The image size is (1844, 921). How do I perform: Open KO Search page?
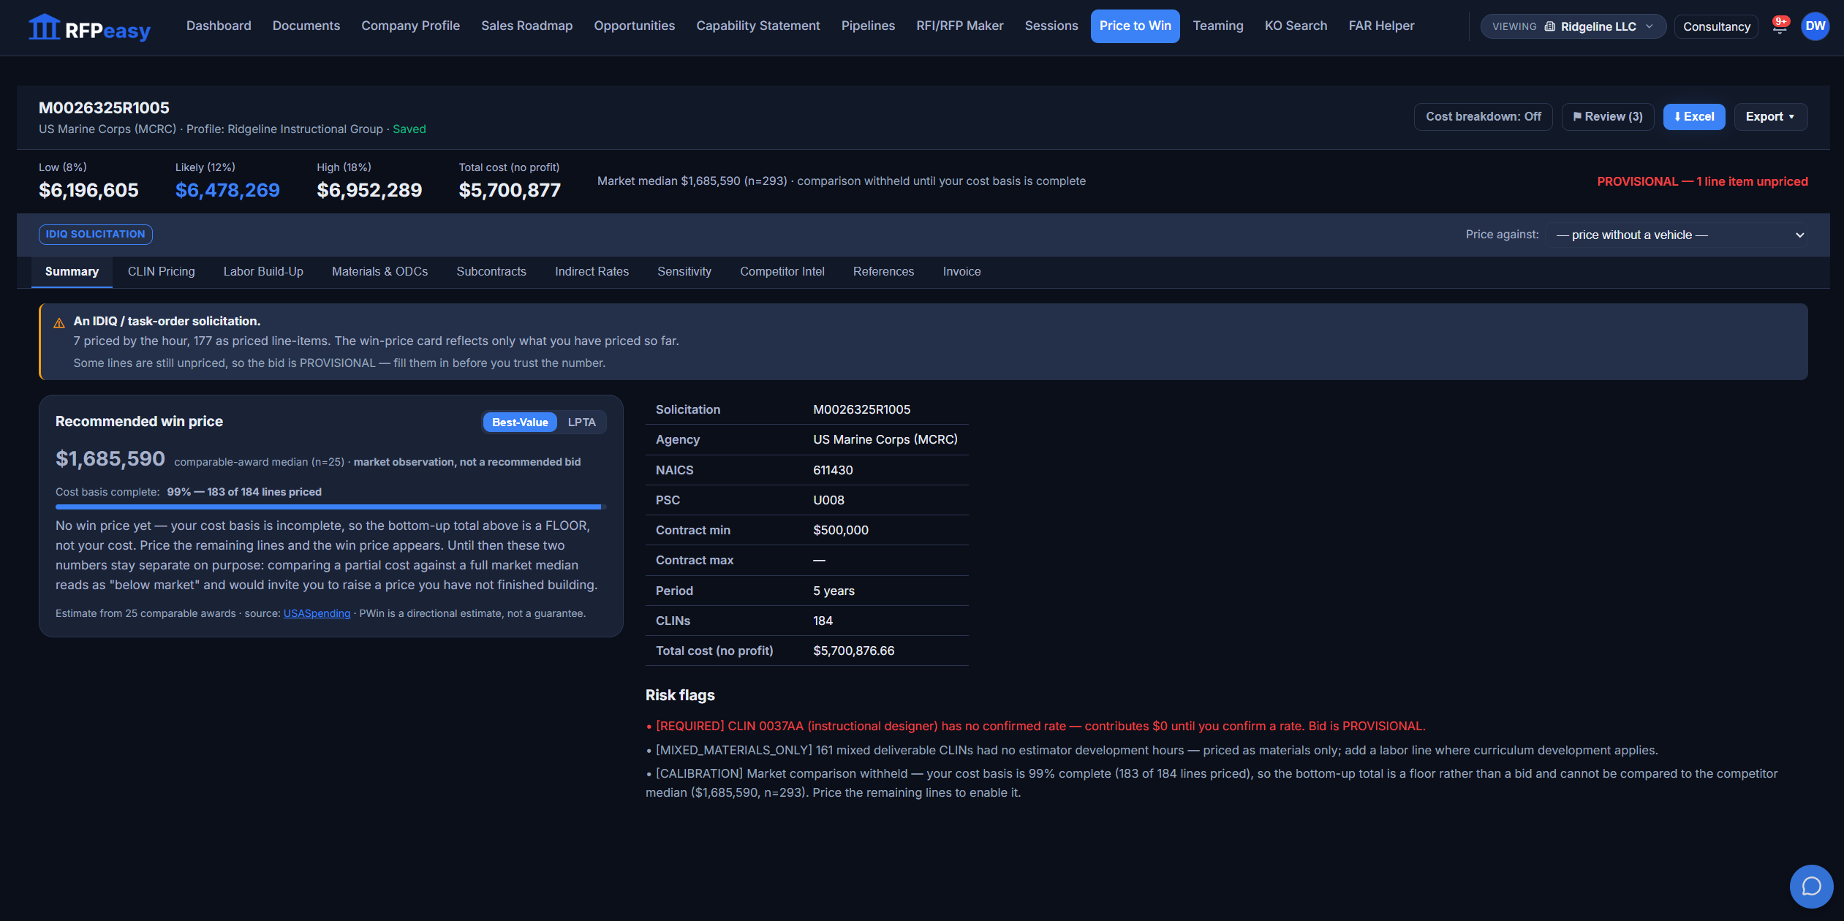[1296, 26]
